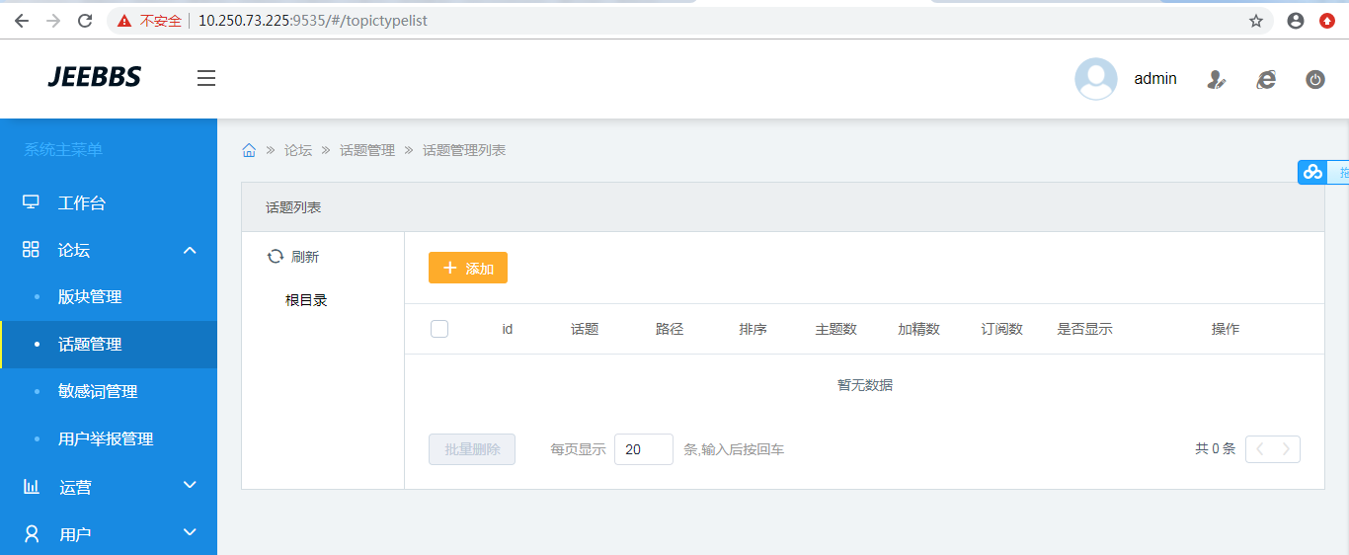Click 论坛 in the breadcrumb

click(298, 150)
